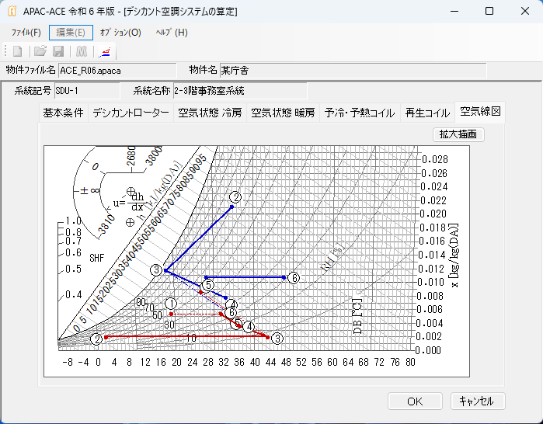Click the 拡大描画 button
This screenshot has height=424, width=543.
(x=458, y=134)
